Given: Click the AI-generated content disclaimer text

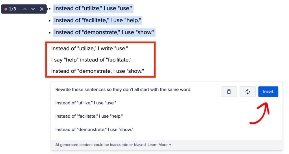Looking at the screenshot, I should (100, 145).
